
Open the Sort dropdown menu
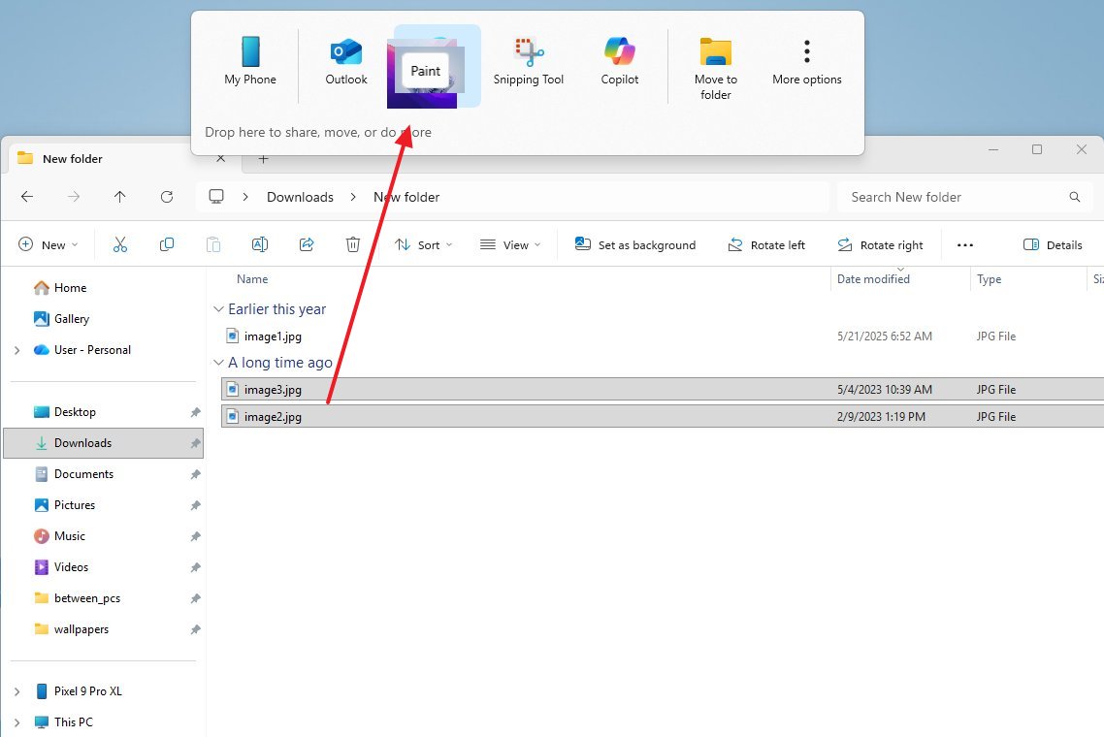[x=423, y=244]
